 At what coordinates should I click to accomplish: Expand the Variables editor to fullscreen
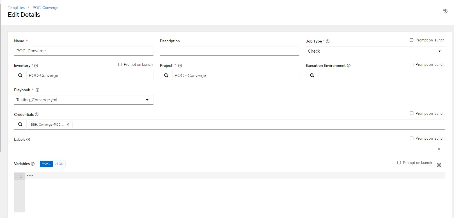click(x=439, y=165)
